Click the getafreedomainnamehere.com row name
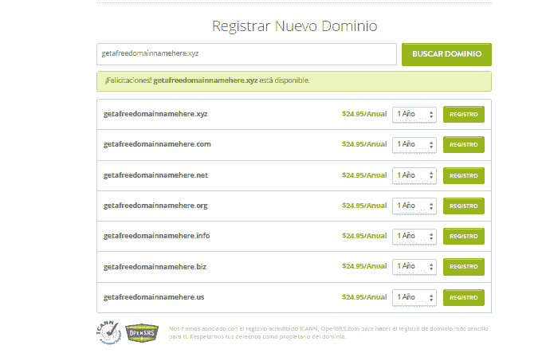Image resolution: width=546 pixels, height=353 pixels. (x=157, y=144)
